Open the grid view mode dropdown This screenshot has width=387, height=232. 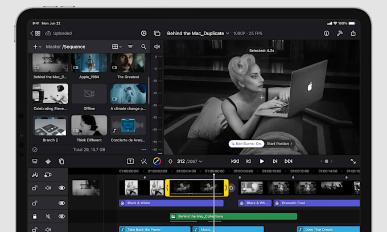(117, 47)
